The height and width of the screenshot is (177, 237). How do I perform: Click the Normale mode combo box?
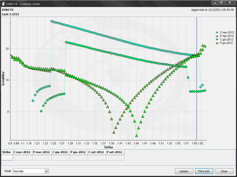(x=31, y=171)
